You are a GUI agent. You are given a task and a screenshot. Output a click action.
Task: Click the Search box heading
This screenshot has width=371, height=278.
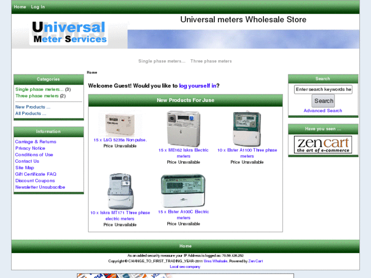coord(323,79)
